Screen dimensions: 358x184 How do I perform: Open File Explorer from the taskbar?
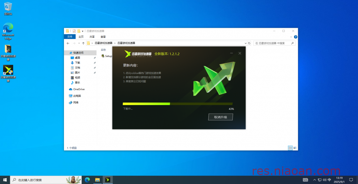click(x=98, y=180)
